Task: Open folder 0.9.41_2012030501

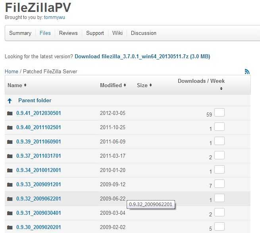Action: coord(39,113)
